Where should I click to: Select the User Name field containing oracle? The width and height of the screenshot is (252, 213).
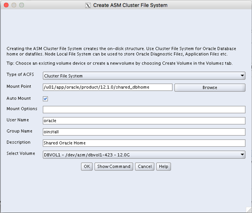pyautogui.click(x=144, y=121)
